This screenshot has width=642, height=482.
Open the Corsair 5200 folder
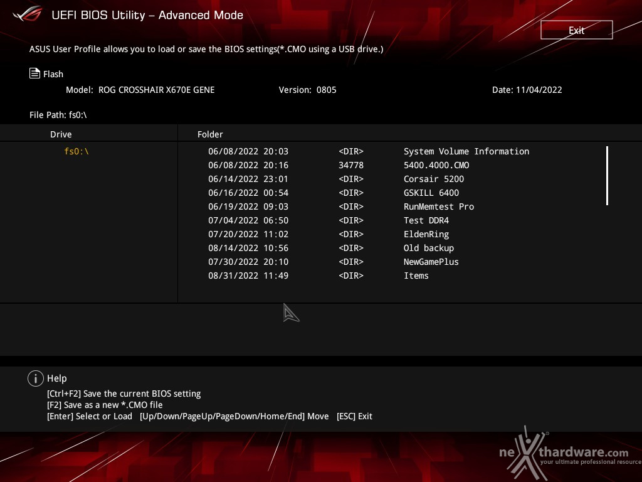[434, 179]
